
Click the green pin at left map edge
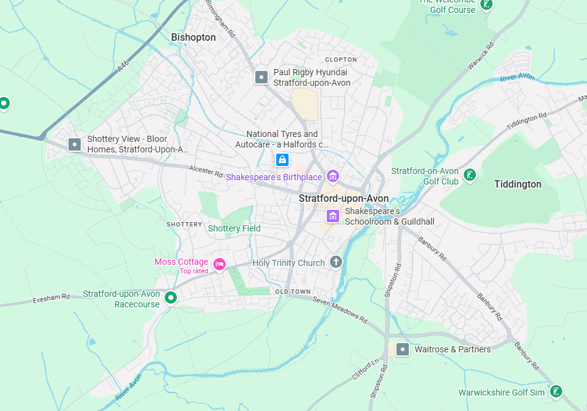tap(4, 104)
